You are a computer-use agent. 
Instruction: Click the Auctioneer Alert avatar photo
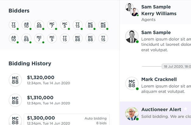pyautogui.click(x=132, y=114)
